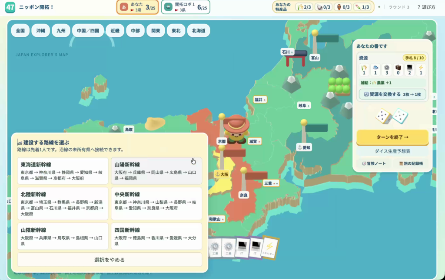Click the white die
445x280 pixels.
(x=383, y=116)
